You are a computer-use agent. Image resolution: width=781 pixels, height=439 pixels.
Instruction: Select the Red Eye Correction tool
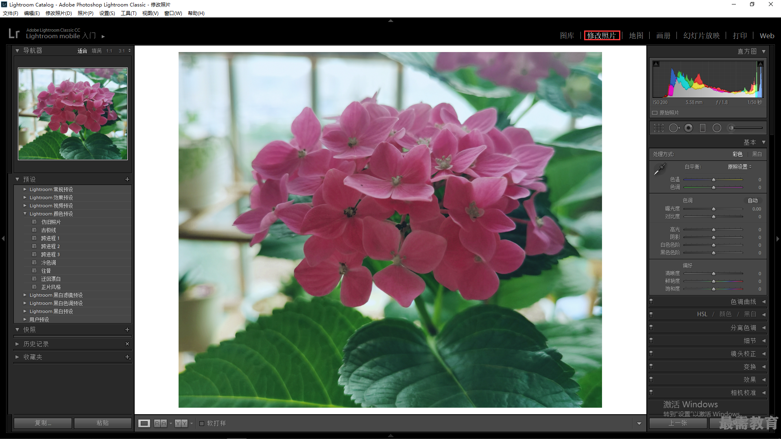click(689, 128)
